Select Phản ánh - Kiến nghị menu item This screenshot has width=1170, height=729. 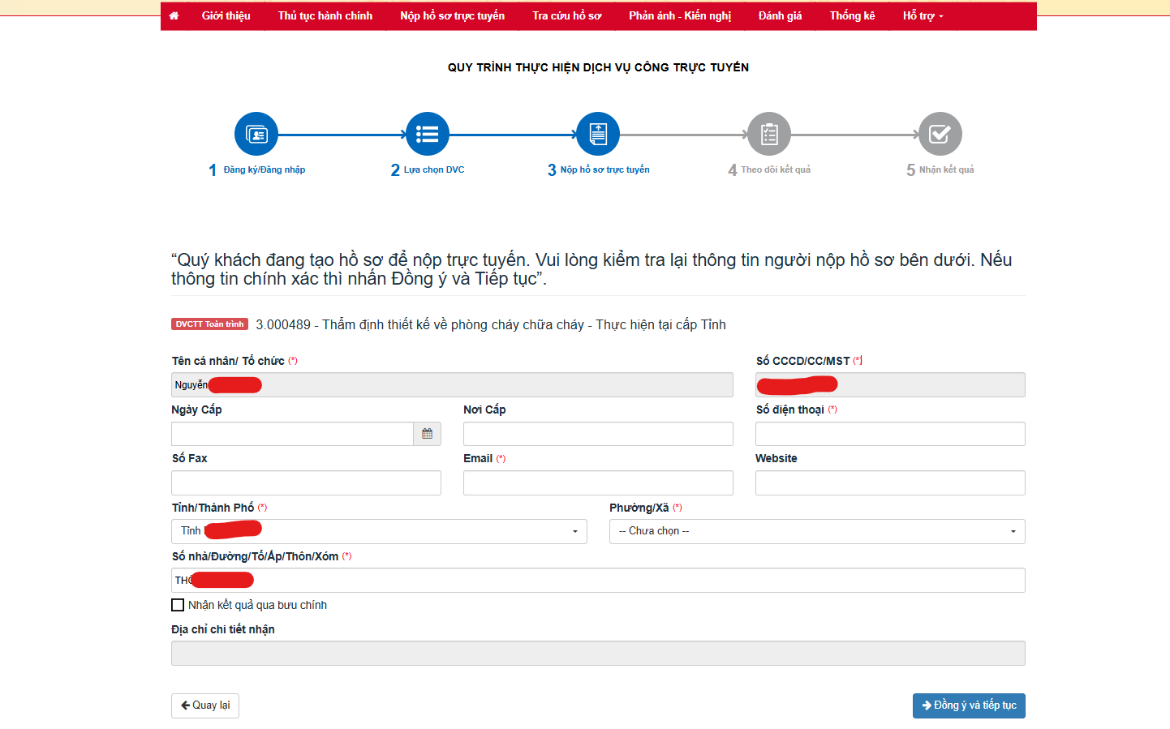[680, 15]
